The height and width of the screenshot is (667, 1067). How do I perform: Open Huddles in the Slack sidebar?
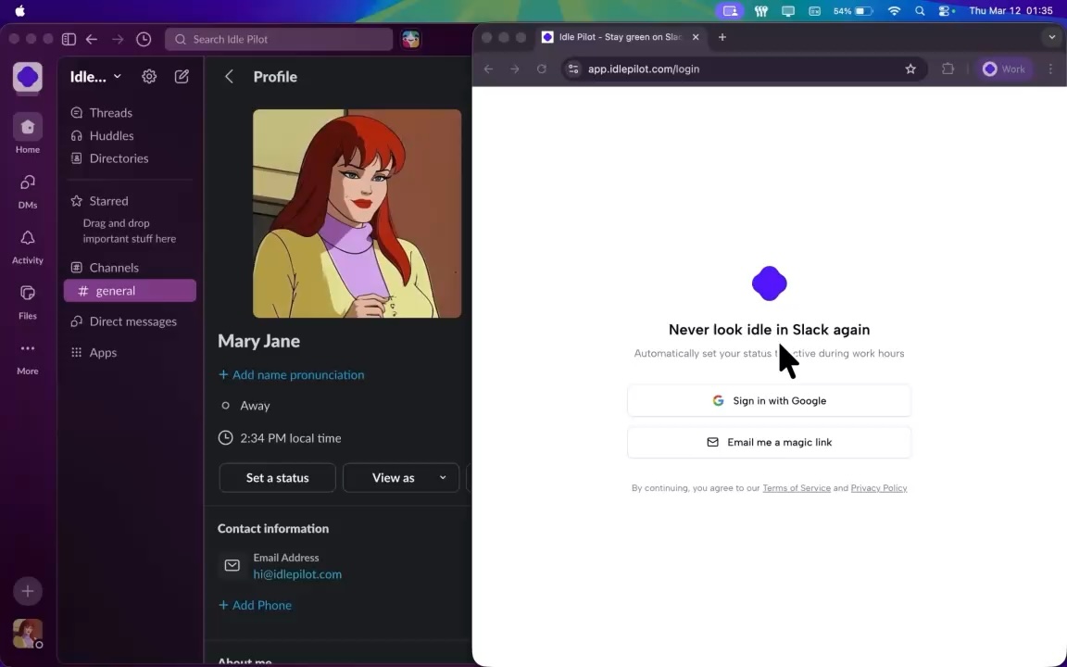point(111,135)
